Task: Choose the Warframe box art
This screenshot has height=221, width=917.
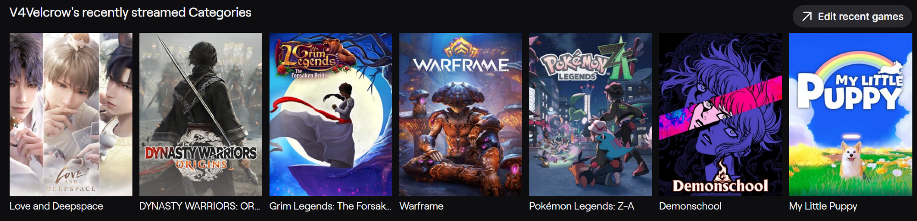Action: [x=461, y=114]
